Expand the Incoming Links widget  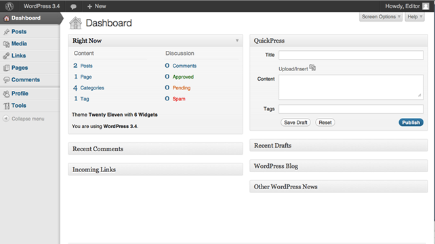(155, 169)
